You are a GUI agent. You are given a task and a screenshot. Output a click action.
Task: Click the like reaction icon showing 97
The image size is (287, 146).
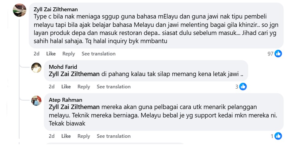point(278,54)
